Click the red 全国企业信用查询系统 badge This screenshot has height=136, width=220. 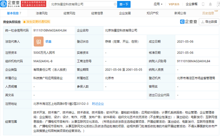[x=34, y=4]
